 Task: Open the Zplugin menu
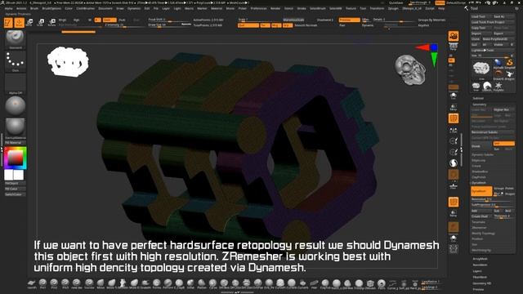coord(393,8)
